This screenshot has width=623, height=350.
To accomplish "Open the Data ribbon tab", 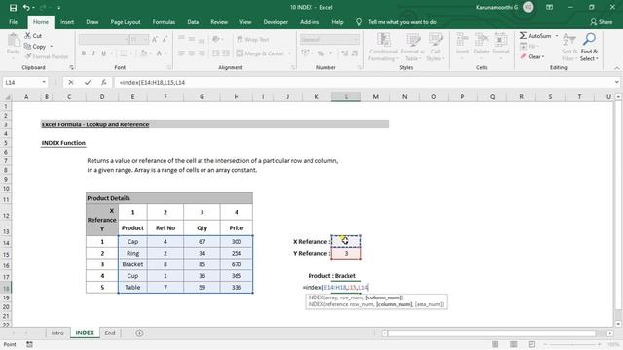I will click(x=193, y=22).
